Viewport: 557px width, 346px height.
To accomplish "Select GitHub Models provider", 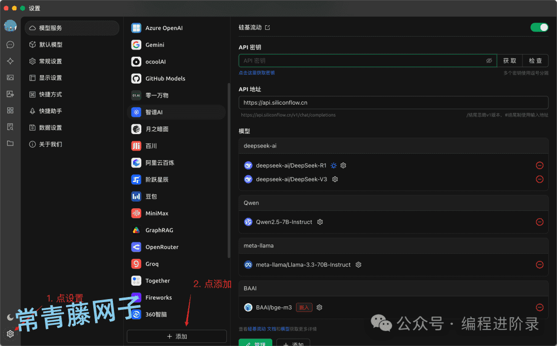I will pyautogui.click(x=176, y=78).
